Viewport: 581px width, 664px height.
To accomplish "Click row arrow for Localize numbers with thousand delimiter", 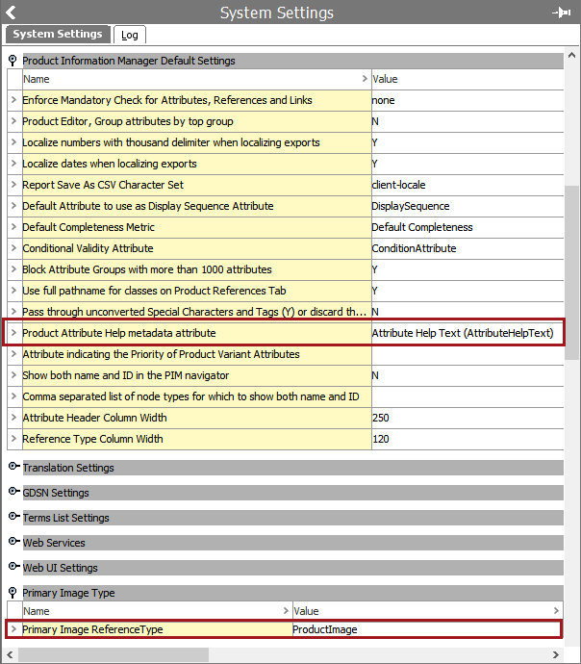I will (x=14, y=142).
